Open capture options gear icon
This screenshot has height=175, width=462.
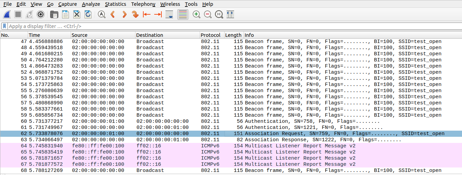point(41,14)
